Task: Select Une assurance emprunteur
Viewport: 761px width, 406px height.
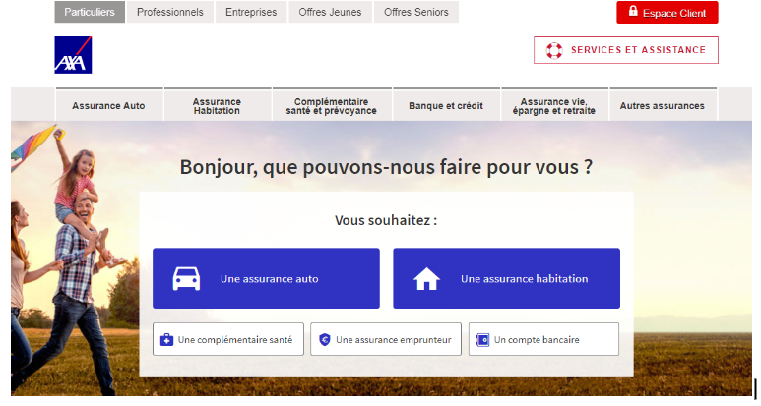Action: tap(386, 339)
